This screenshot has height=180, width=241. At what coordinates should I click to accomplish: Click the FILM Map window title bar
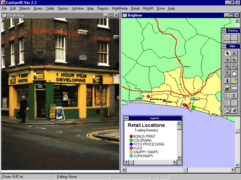pyautogui.click(x=54, y=15)
